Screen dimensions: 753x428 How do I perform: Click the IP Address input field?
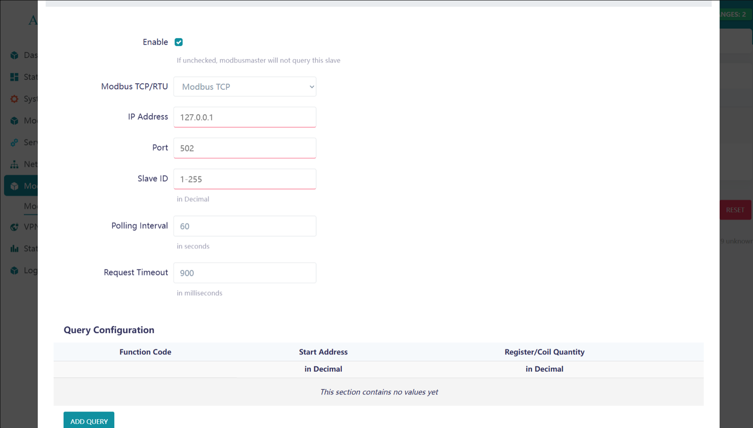(x=245, y=117)
